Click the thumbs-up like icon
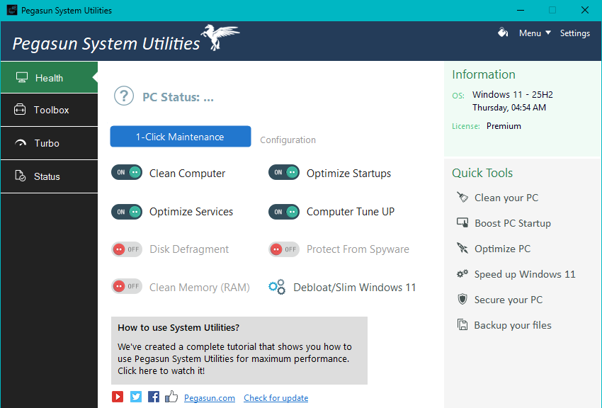Screen dimensions: 602x408 point(171,397)
